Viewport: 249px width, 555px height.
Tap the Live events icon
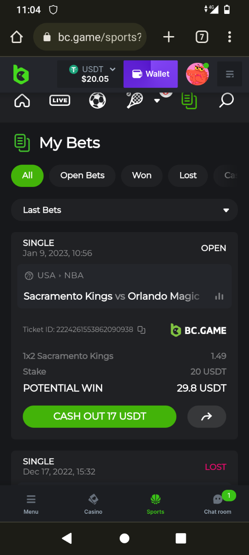60,100
